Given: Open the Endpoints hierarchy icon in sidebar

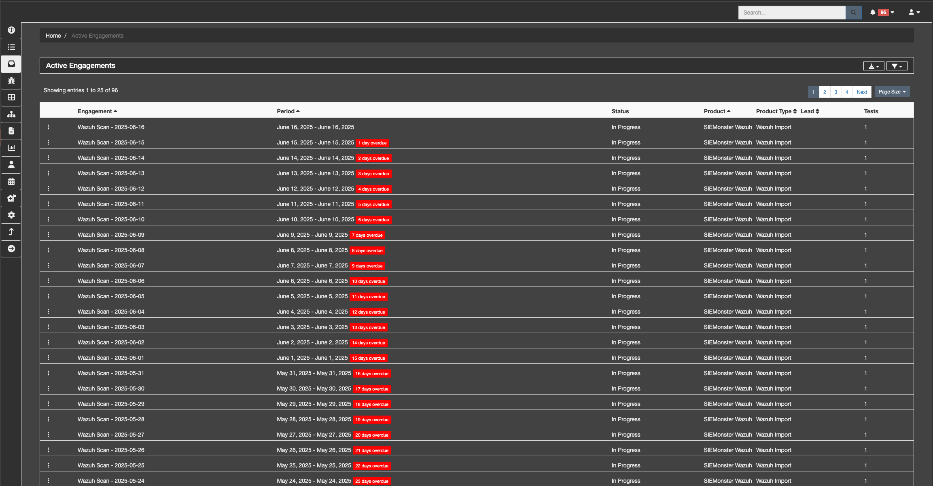Looking at the screenshot, I should 11,114.
